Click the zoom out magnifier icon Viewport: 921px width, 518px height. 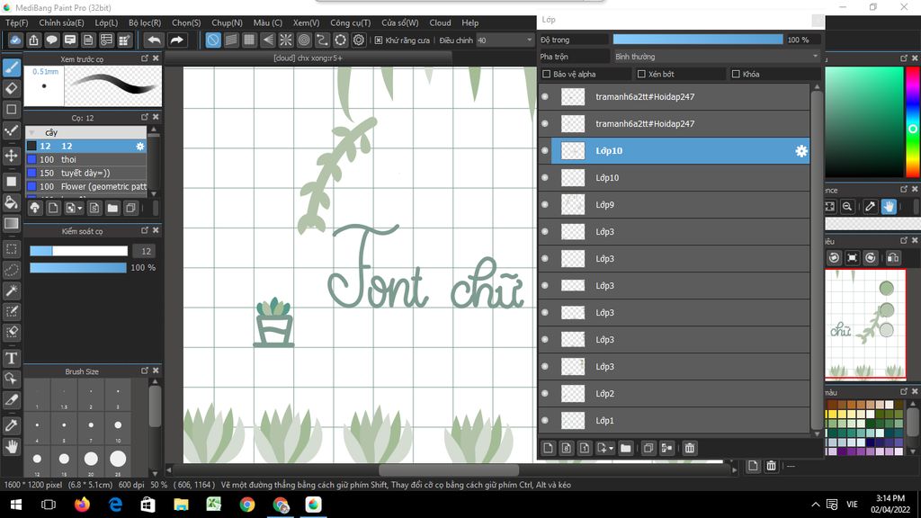click(847, 206)
